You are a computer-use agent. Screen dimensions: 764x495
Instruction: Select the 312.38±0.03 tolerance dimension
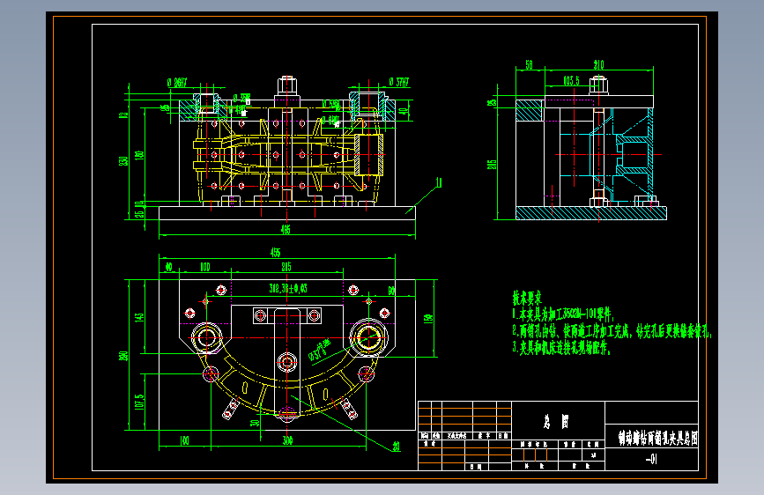point(288,288)
